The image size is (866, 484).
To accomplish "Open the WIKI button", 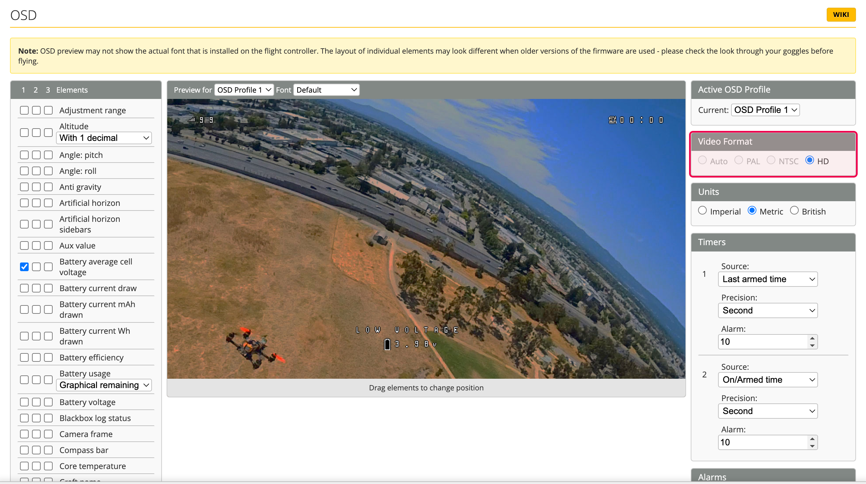I will [841, 14].
